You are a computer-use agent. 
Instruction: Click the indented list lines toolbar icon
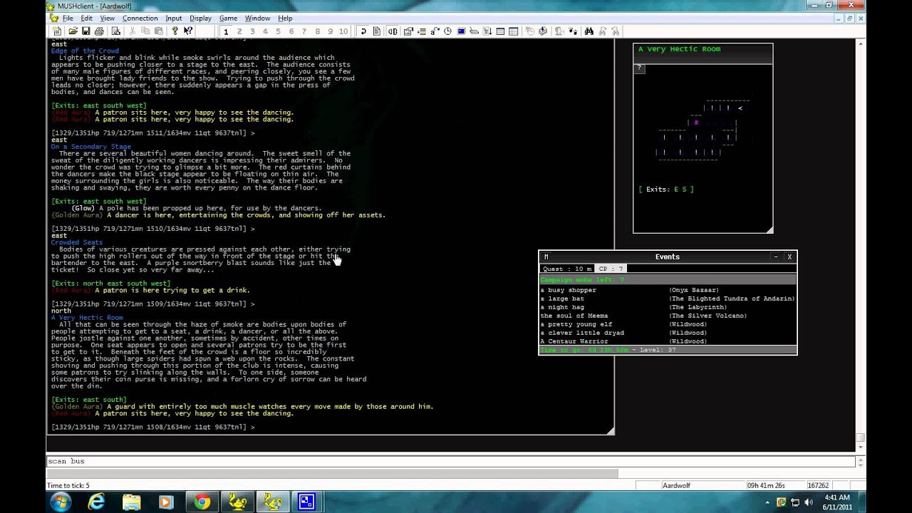coord(421,31)
